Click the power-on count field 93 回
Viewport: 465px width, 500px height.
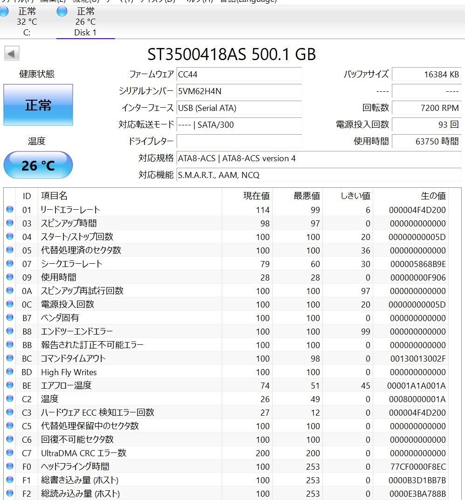(x=427, y=125)
